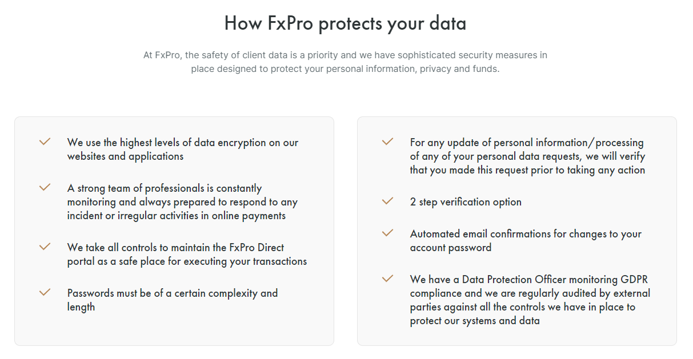
Task: Click the right security measures card
Action: point(517,231)
